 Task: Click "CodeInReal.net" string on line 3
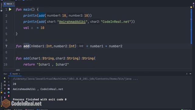[116, 22]
